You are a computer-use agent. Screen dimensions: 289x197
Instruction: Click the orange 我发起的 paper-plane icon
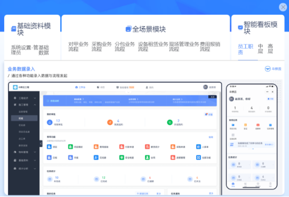(x=110, y=122)
